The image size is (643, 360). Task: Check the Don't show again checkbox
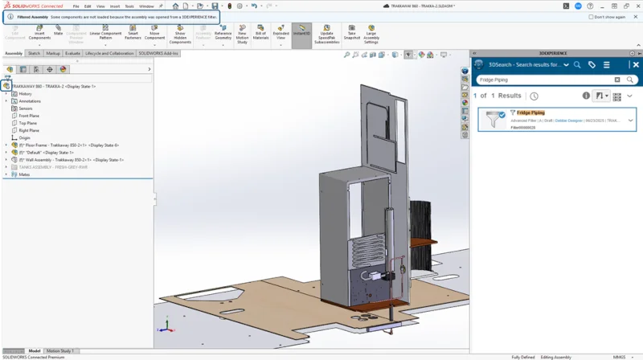[592, 16]
